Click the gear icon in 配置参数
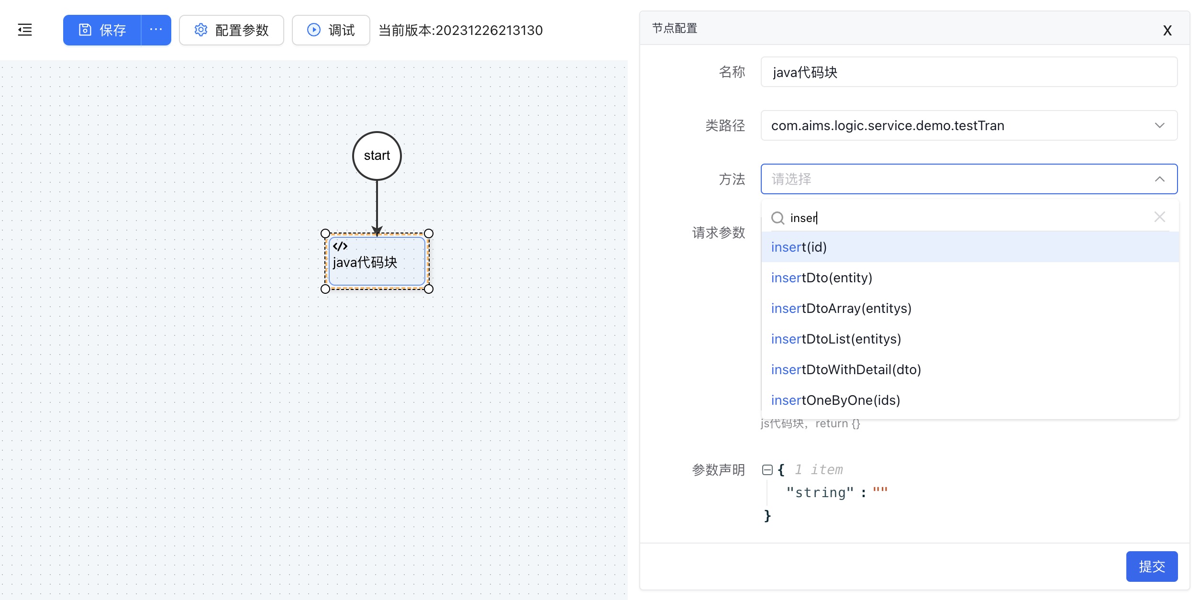The height and width of the screenshot is (600, 1200). tap(201, 30)
